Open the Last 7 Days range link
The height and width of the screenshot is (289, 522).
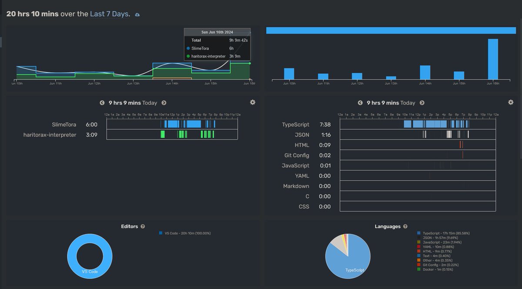pyautogui.click(x=109, y=14)
